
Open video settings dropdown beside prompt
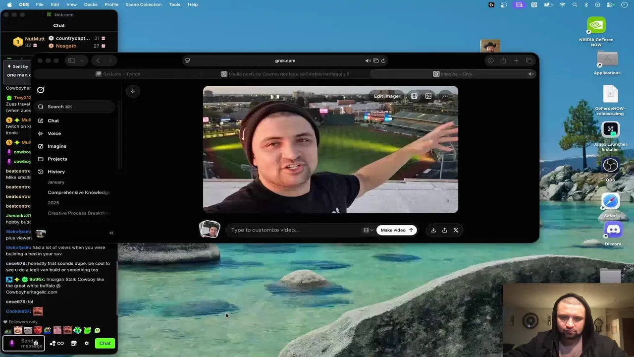tap(369, 230)
